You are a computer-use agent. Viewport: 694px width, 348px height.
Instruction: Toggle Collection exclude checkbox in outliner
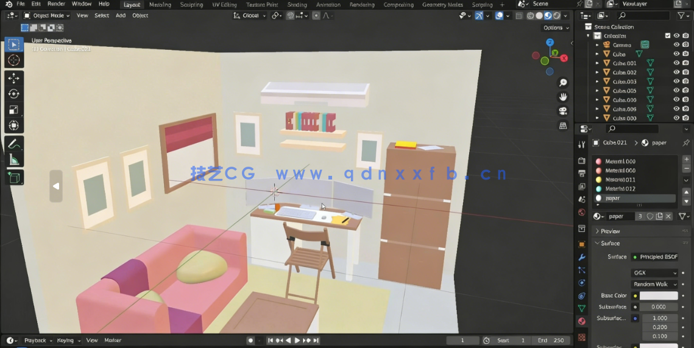point(667,36)
